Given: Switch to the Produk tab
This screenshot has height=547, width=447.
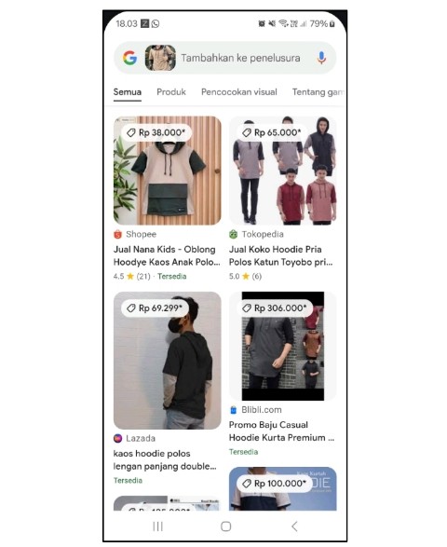Looking at the screenshot, I should pyautogui.click(x=171, y=92).
